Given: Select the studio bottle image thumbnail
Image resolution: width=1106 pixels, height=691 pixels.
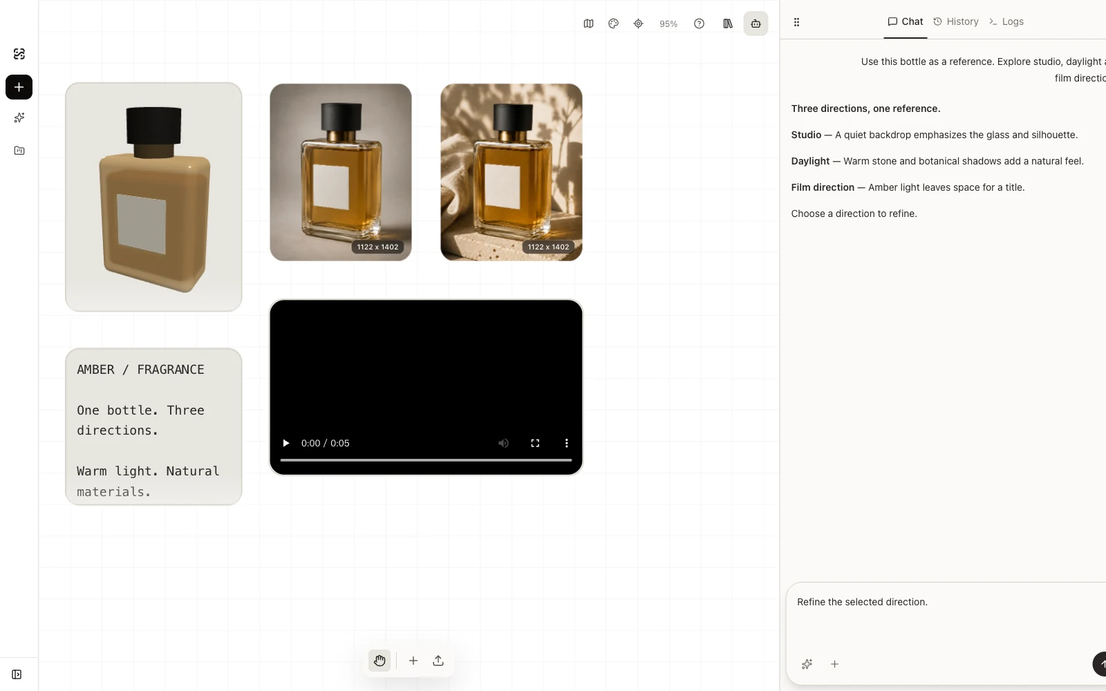Looking at the screenshot, I should click(341, 172).
